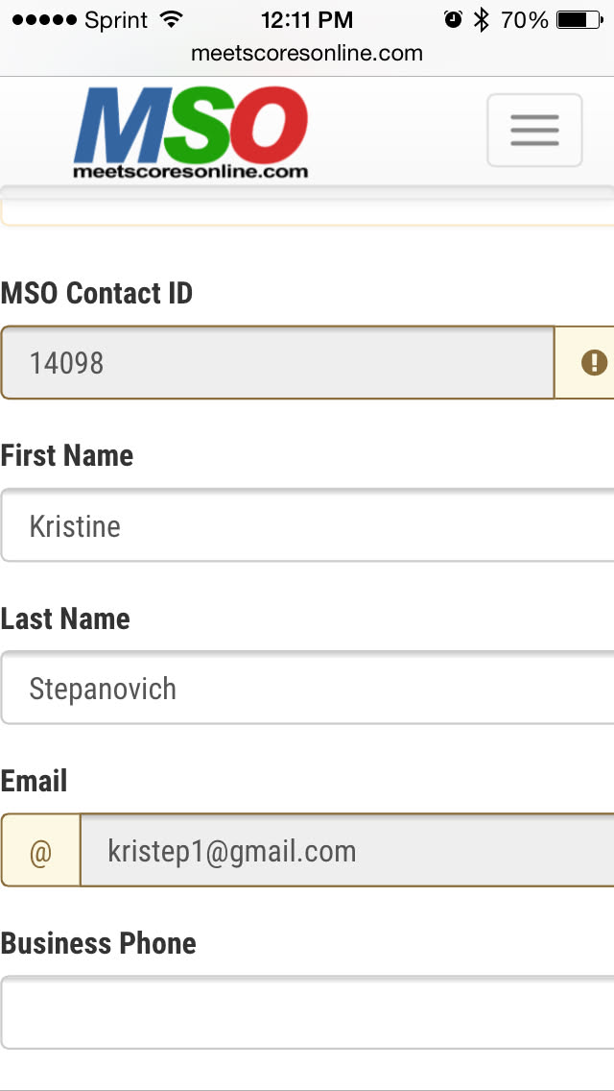614x1091 pixels.
Task: Tap the partially visible field above Contact ID
Action: tap(307, 213)
